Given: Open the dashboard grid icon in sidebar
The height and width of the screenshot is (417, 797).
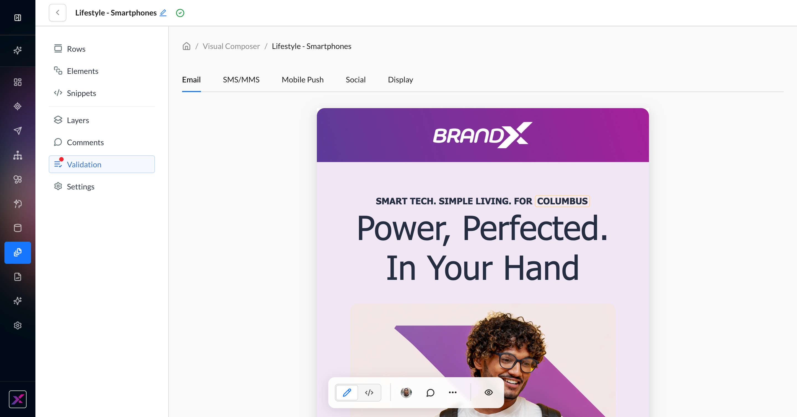Looking at the screenshot, I should pyautogui.click(x=18, y=82).
